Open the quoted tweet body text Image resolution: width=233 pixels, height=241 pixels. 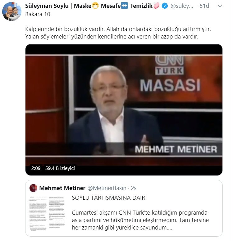[140, 220]
